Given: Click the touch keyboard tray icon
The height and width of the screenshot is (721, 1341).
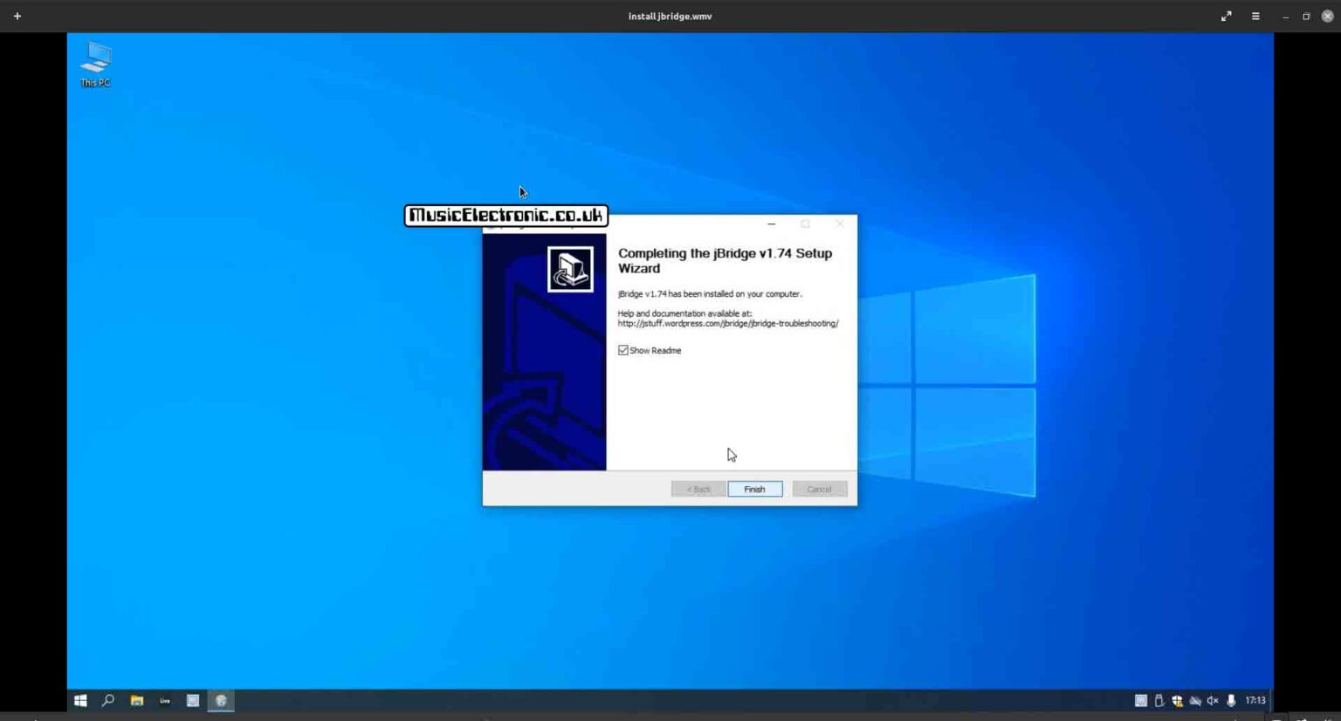Looking at the screenshot, I should click(x=1140, y=700).
